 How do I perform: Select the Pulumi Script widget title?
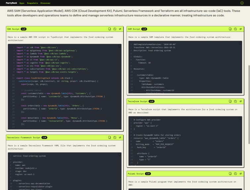(136, 174)
